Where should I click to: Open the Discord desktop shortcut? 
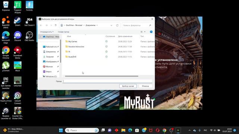point(18,36)
